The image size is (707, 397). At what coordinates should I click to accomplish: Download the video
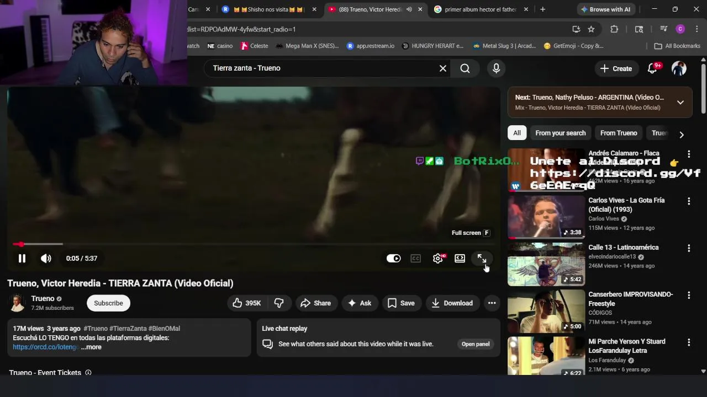pos(452,303)
